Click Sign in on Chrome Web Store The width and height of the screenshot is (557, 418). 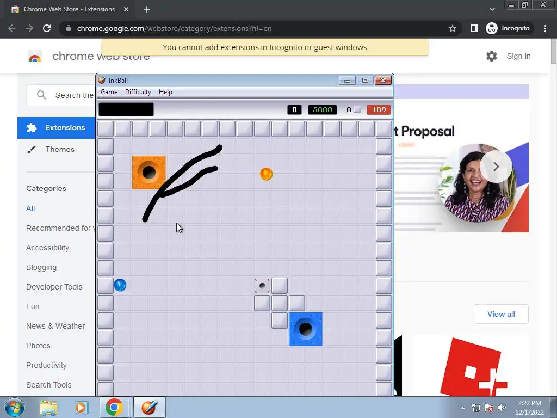(x=518, y=56)
